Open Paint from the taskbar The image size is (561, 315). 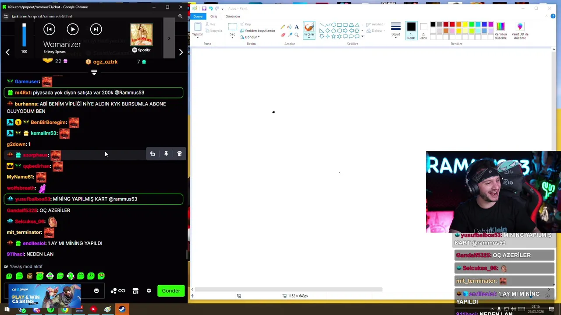(x=107, y=310)
